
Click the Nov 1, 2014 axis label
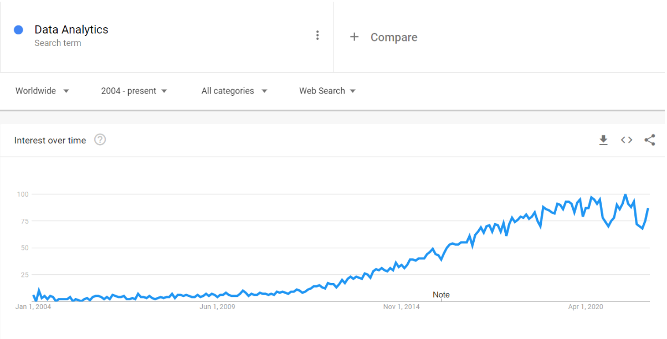point(402,306)
